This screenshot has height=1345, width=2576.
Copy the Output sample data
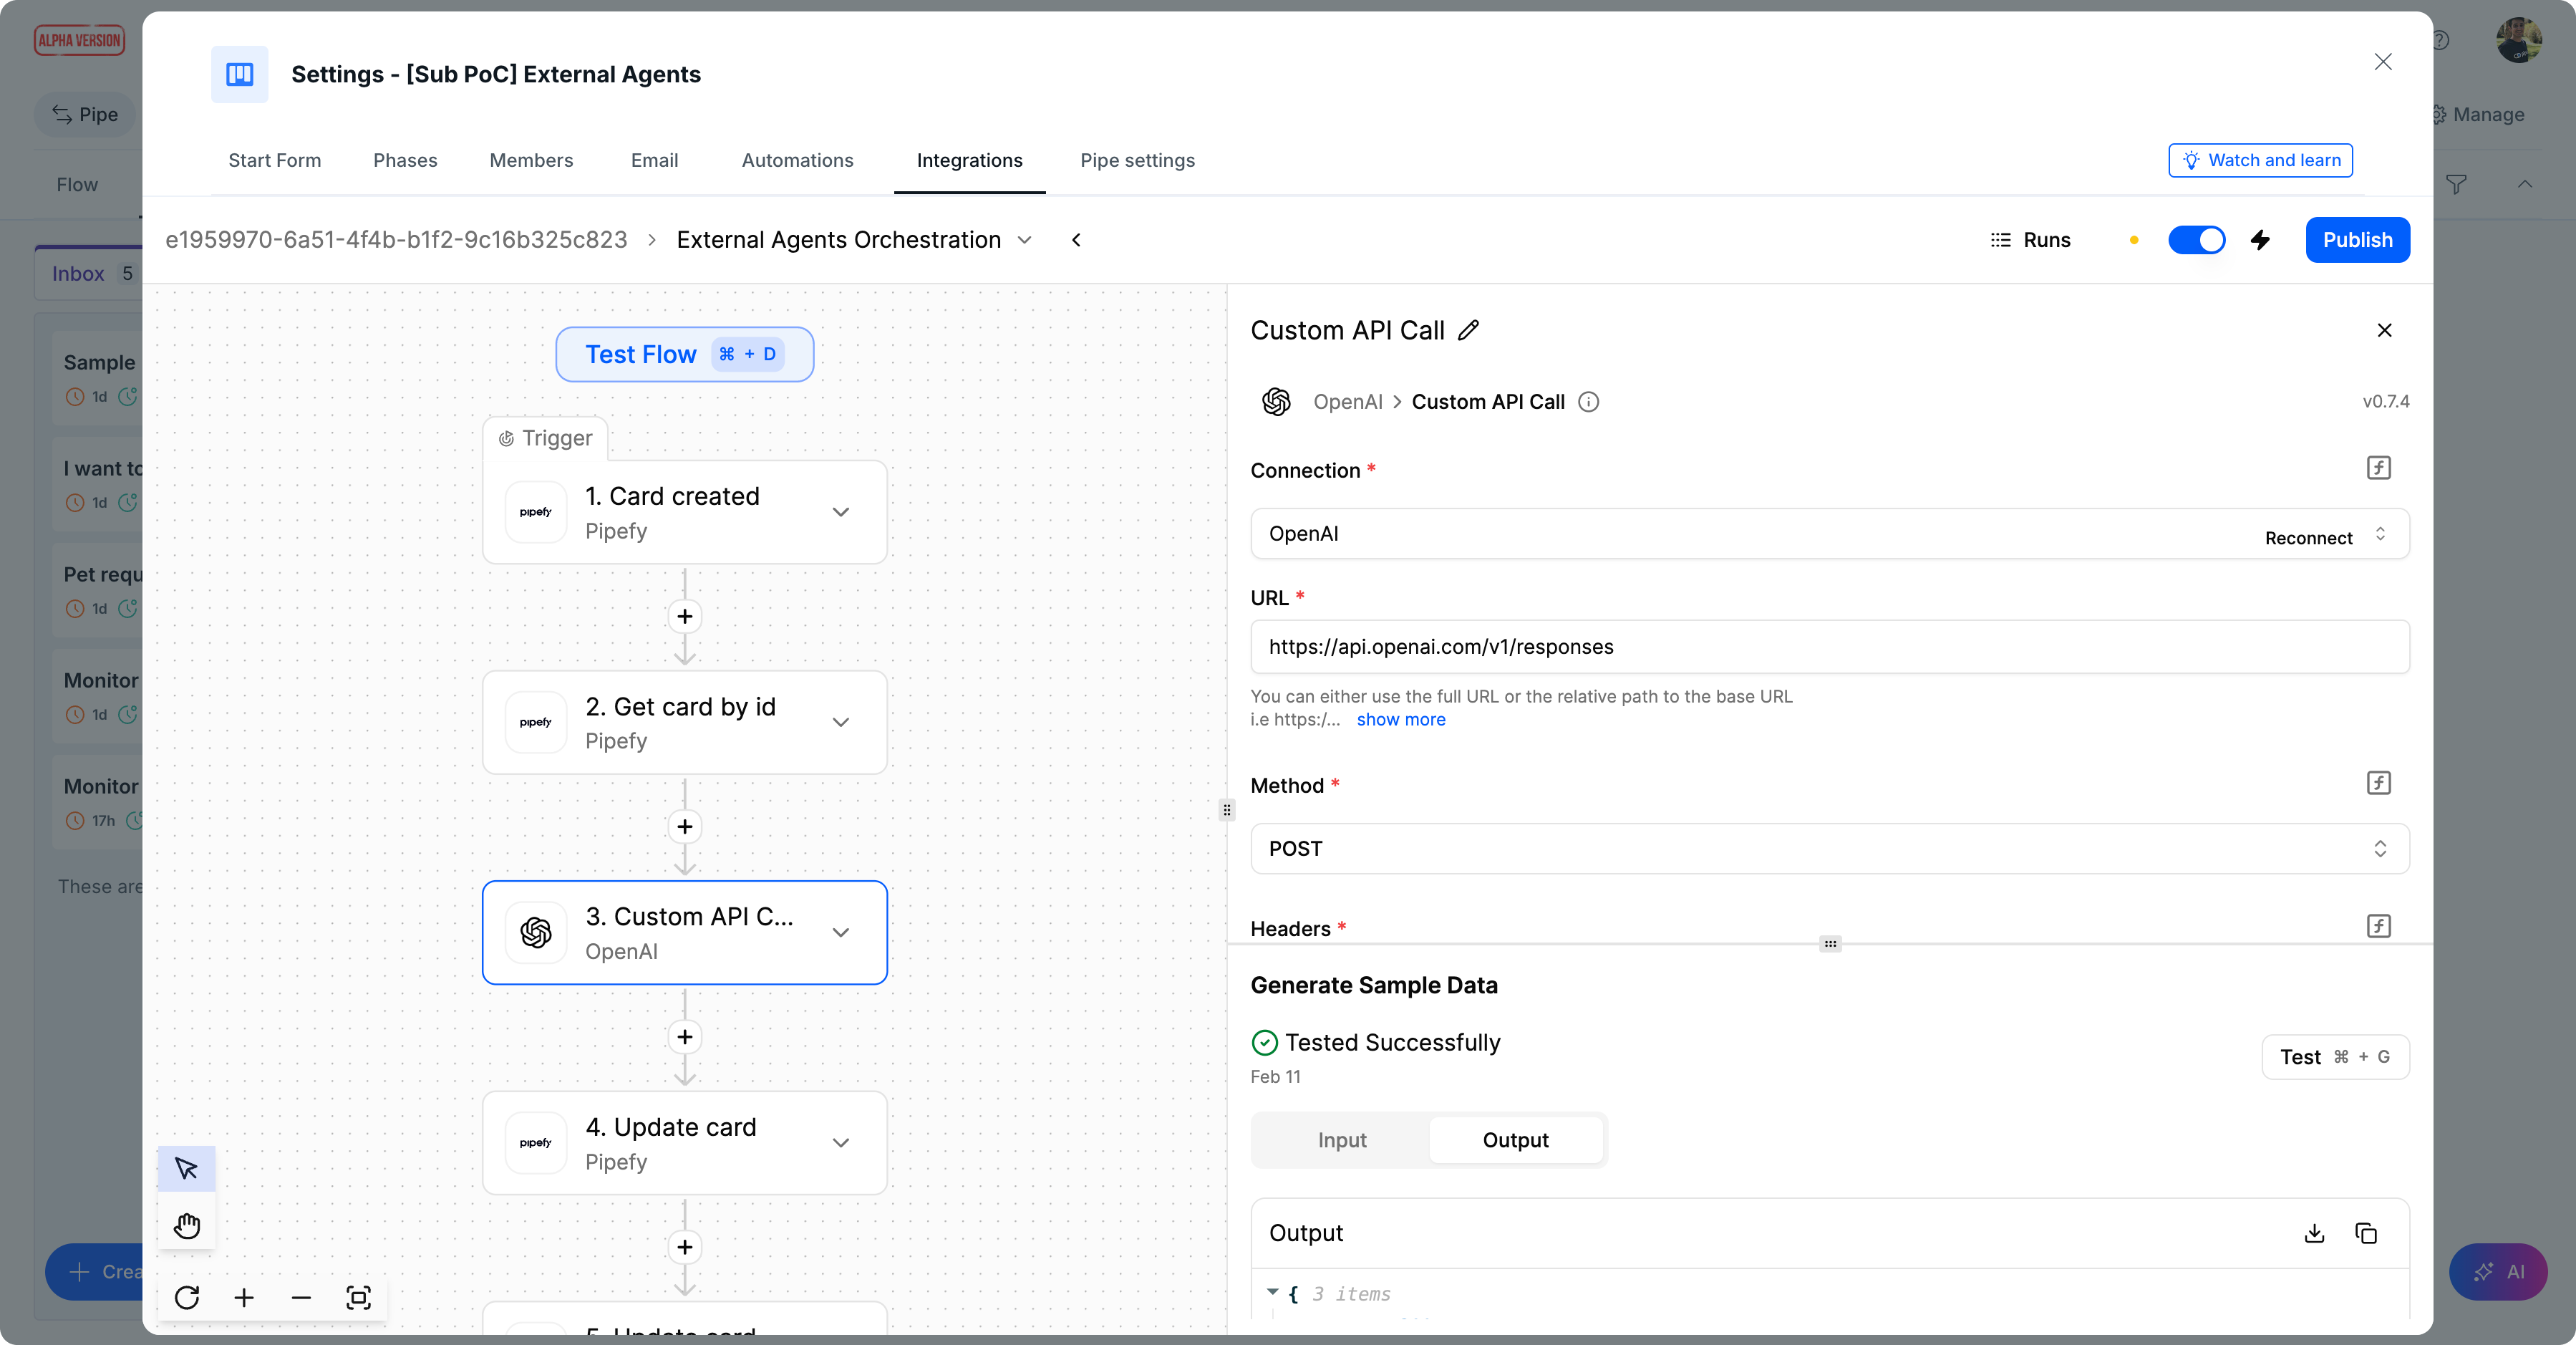[2366, 1233]
